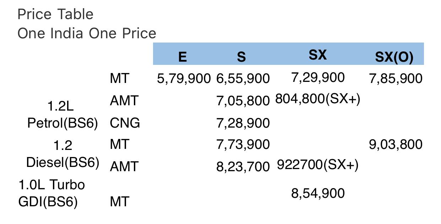
Task: Select the 804,800(SX+) price cell
Action: 317,99
